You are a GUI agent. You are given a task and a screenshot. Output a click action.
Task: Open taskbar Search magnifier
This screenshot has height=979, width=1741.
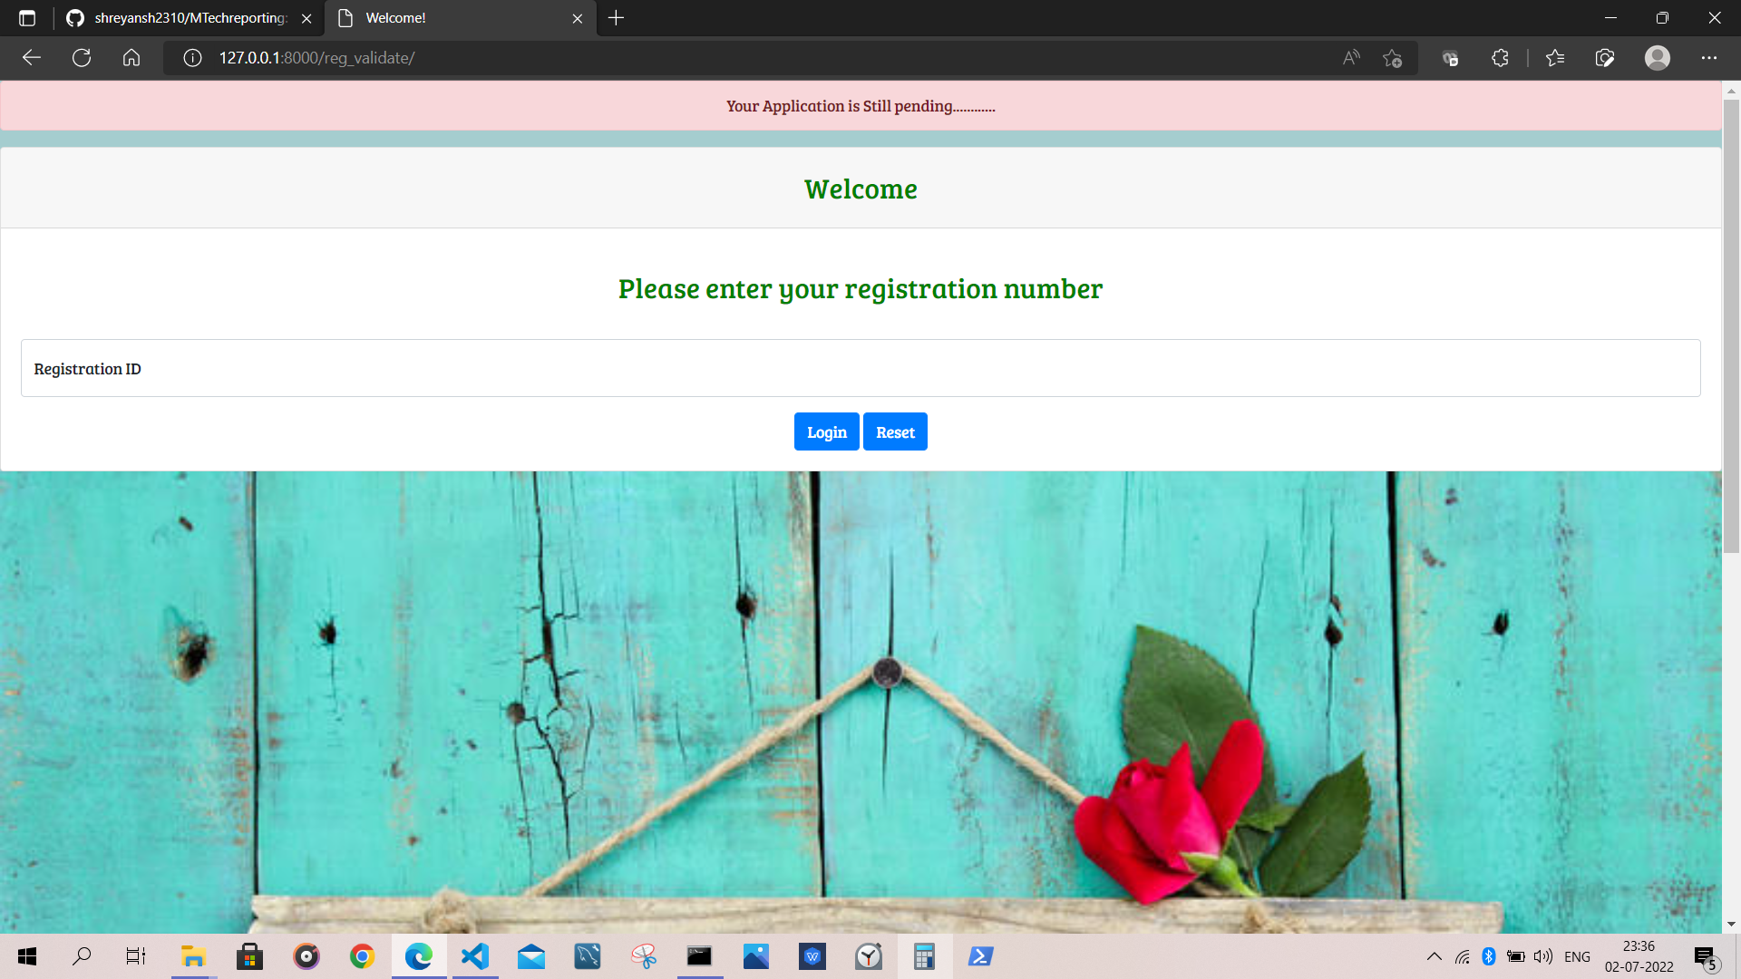click(82, 956)
